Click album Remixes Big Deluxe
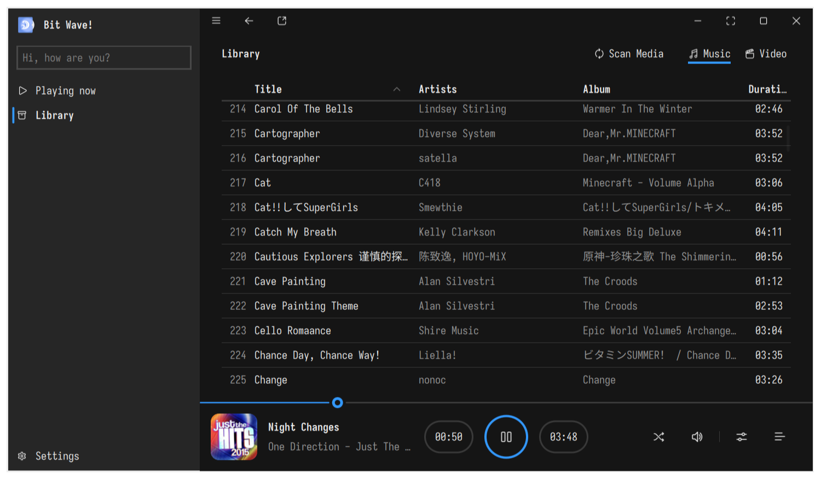821x479 pixels. [632, 232]
